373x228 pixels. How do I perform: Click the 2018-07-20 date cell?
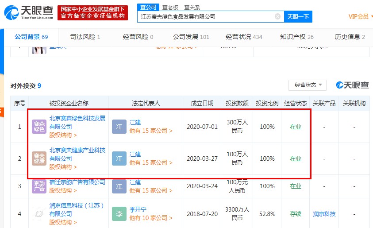click(202, 214)
